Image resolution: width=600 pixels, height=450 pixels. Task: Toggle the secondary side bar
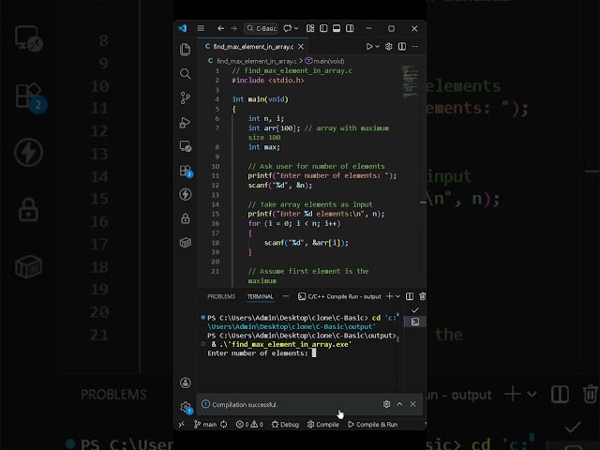pos(350,28)
